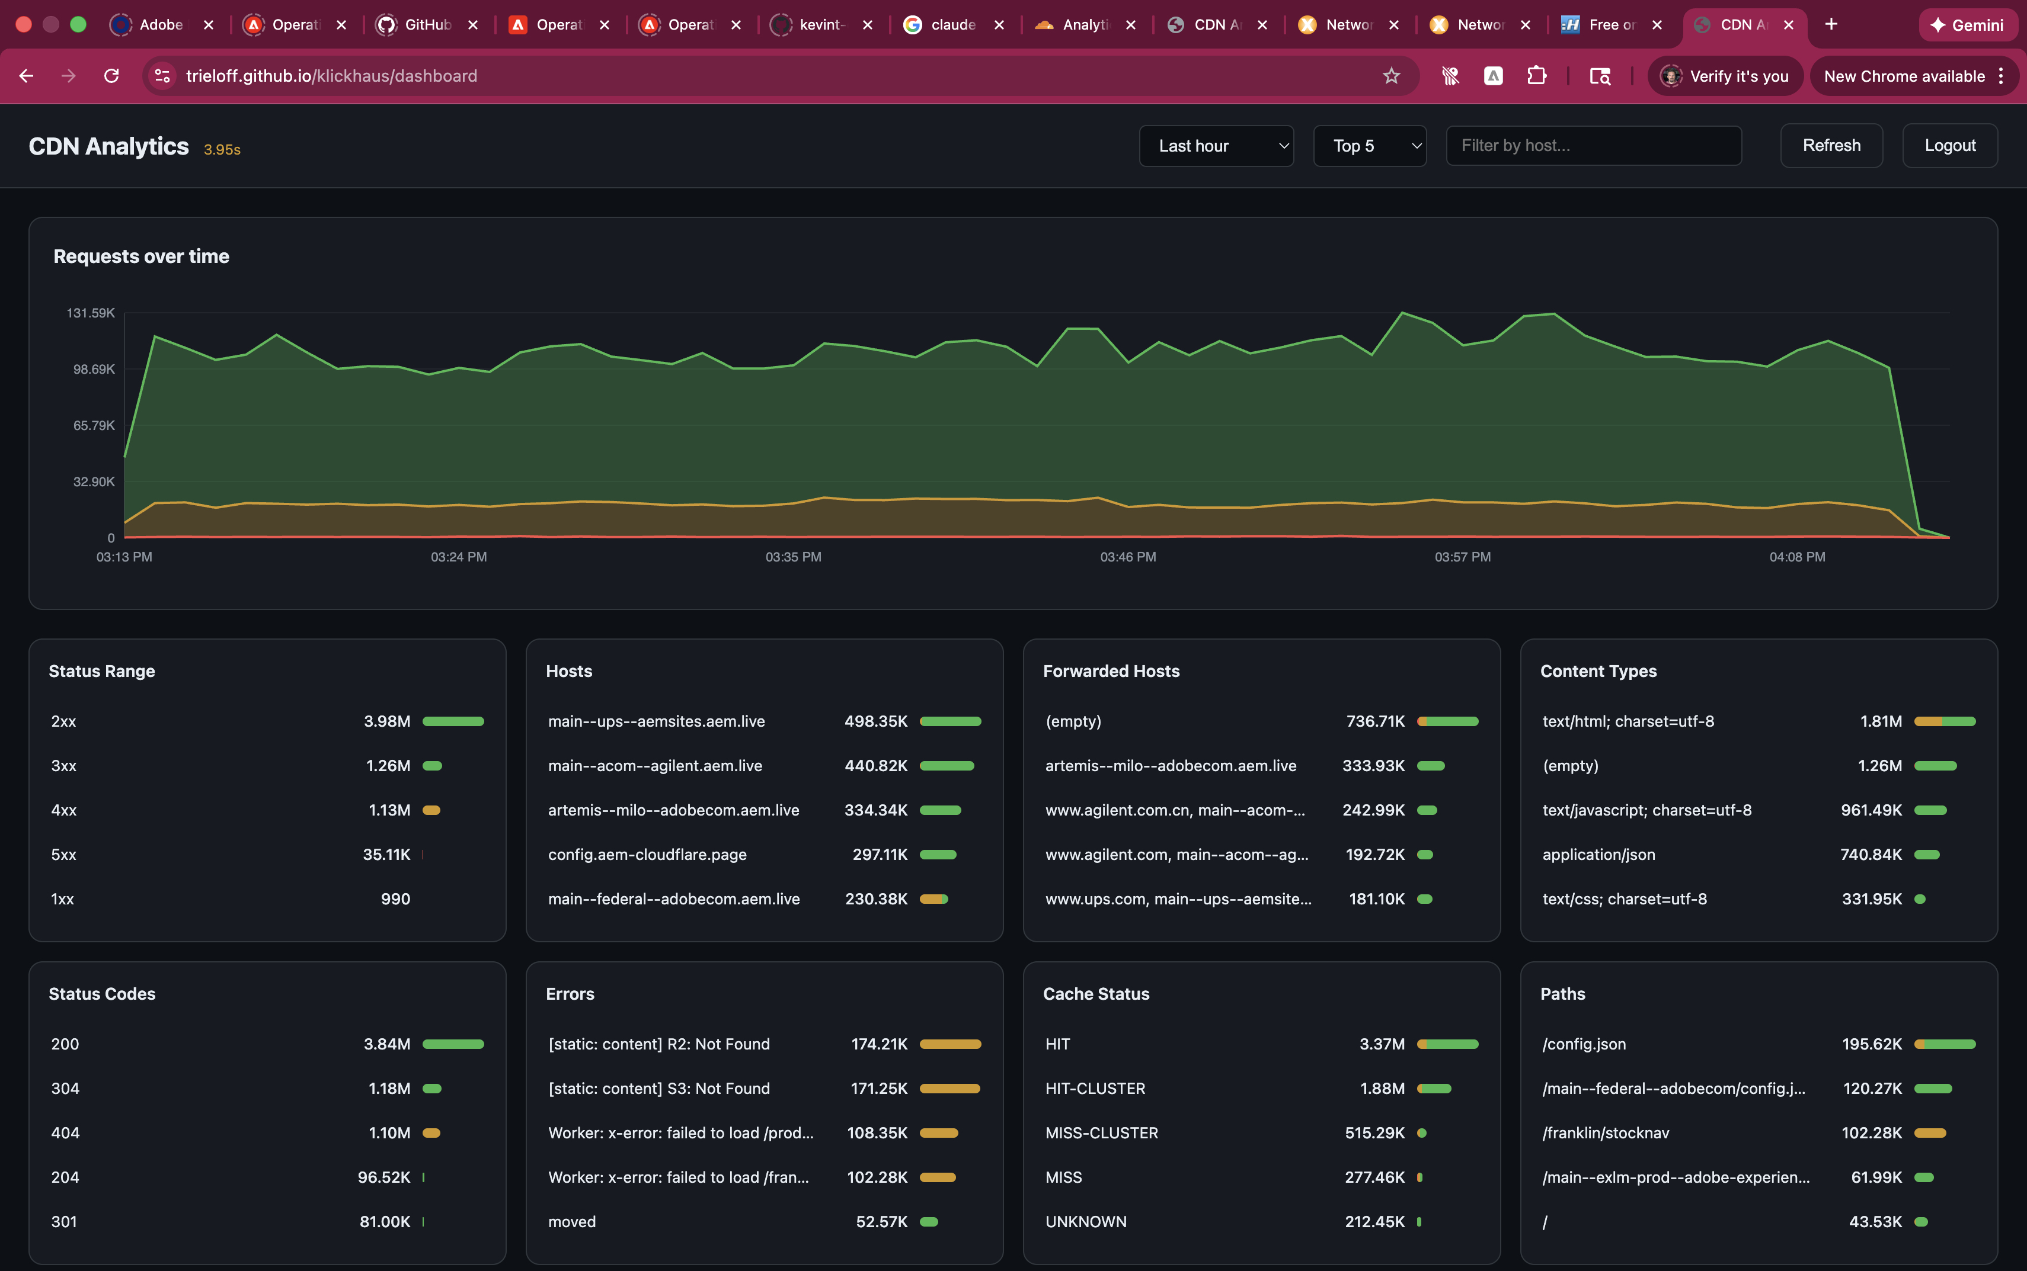Open the site info icon in the address bar

click(x=162, y=76)
